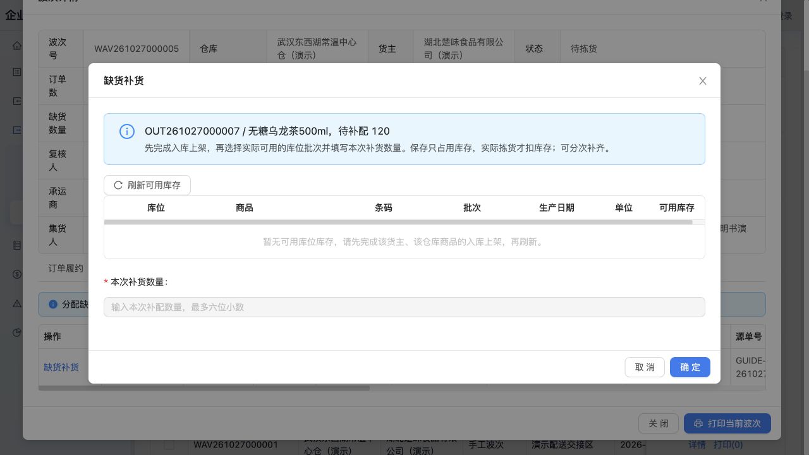809x455 pixels.
Task: Click the info icon beside 分配缺 in the drawer
Action: tap(53, 304)
